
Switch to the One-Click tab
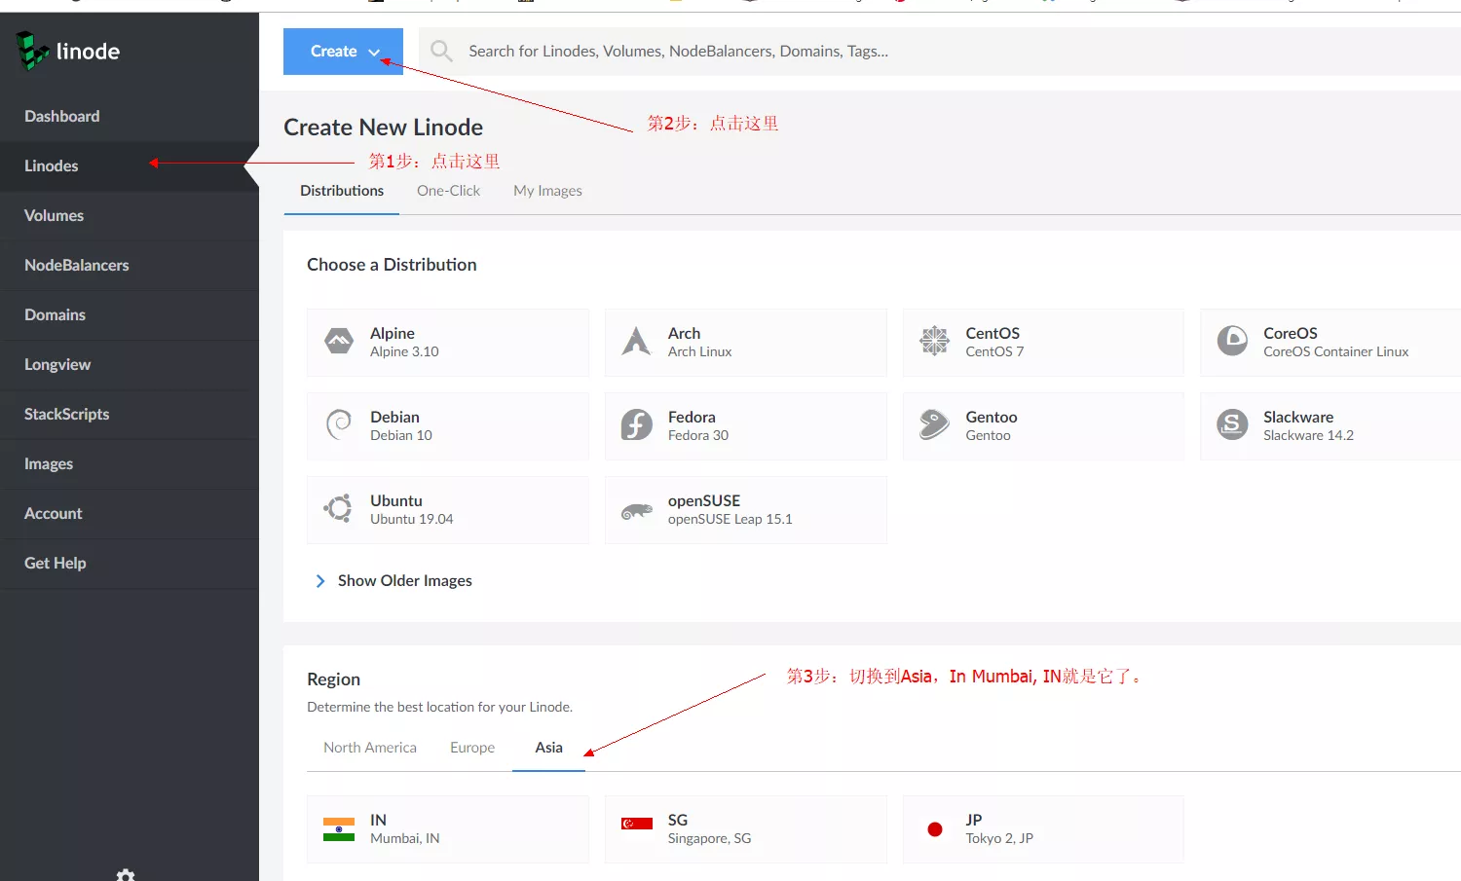448,191
